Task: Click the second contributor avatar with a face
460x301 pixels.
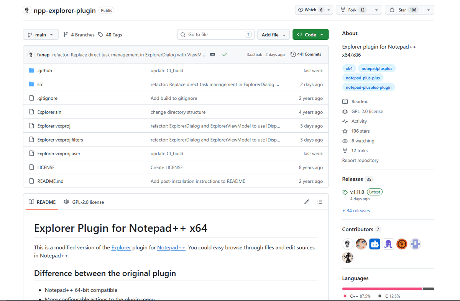Action: click(x=361, y=244)
